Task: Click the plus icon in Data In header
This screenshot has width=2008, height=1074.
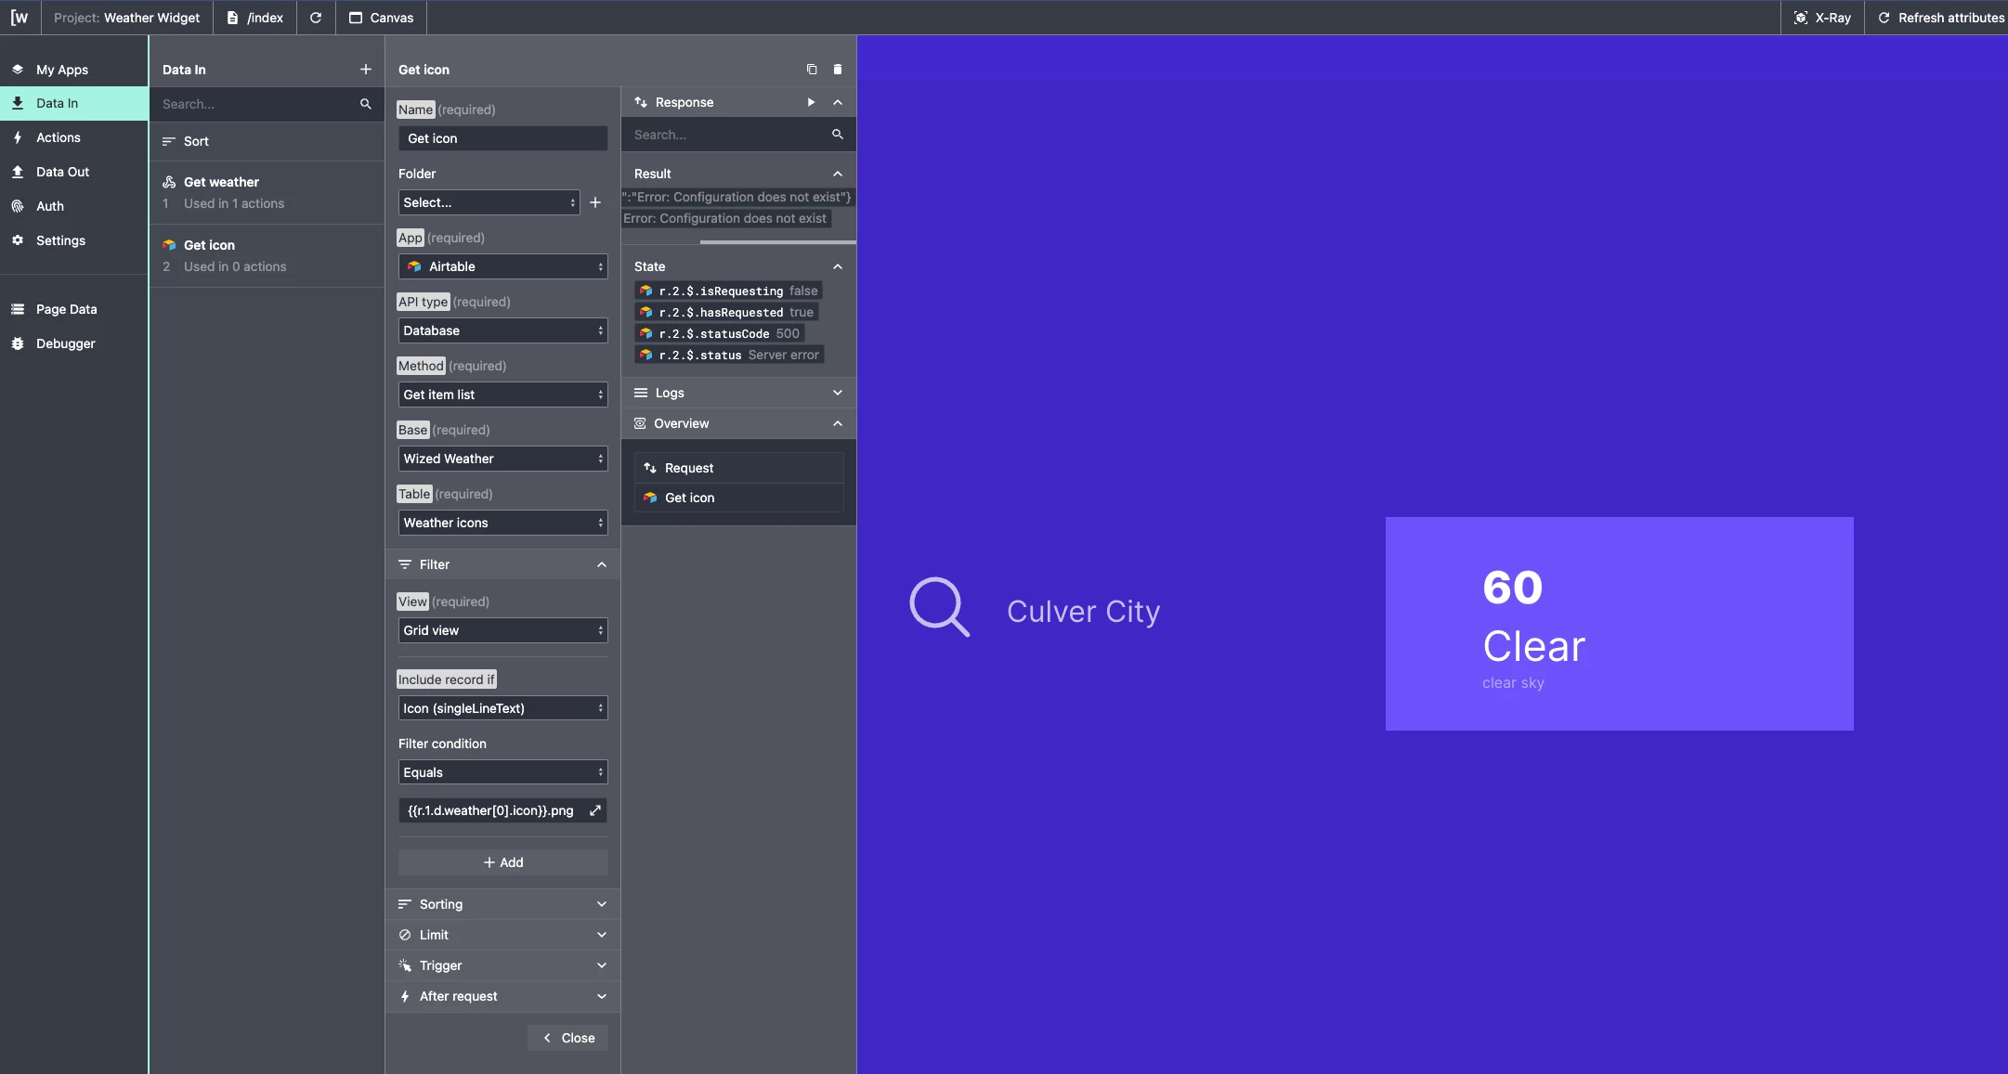Action: [x=366, y=70]
